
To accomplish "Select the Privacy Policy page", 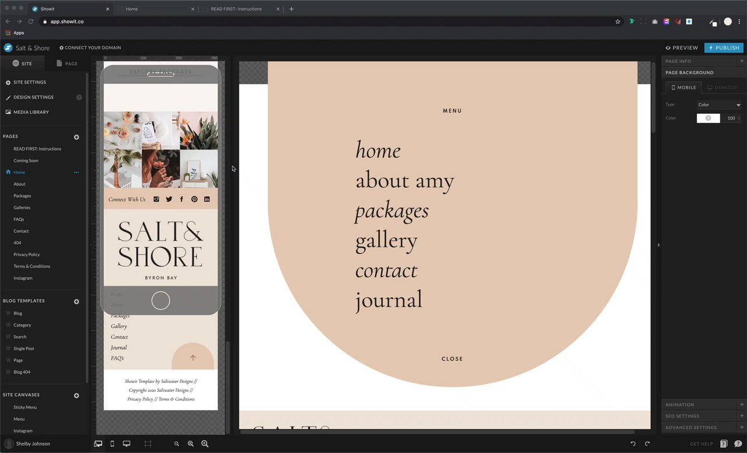I will click(x=27, y=255).
